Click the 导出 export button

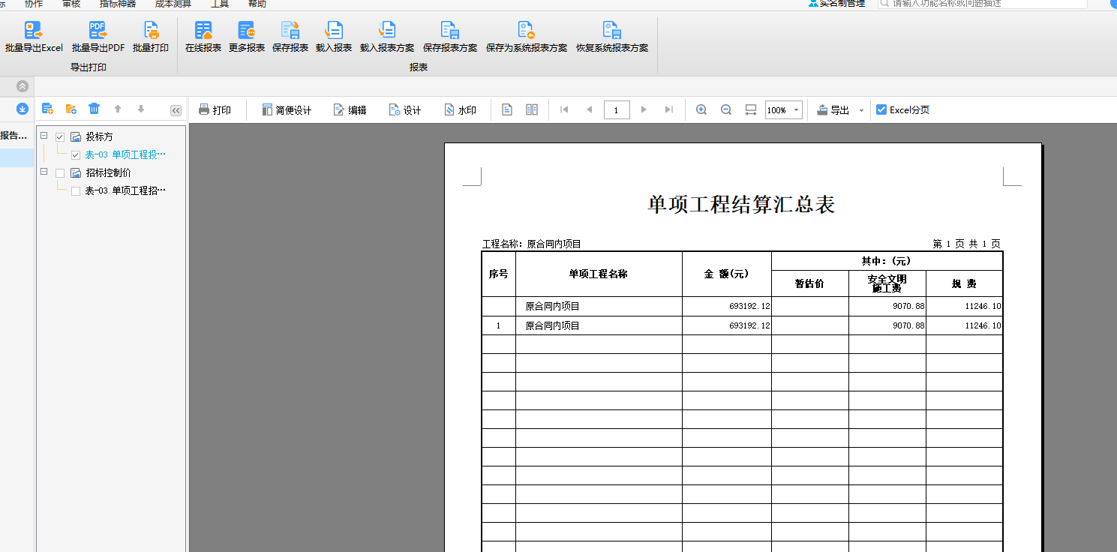tap(833, 109)
